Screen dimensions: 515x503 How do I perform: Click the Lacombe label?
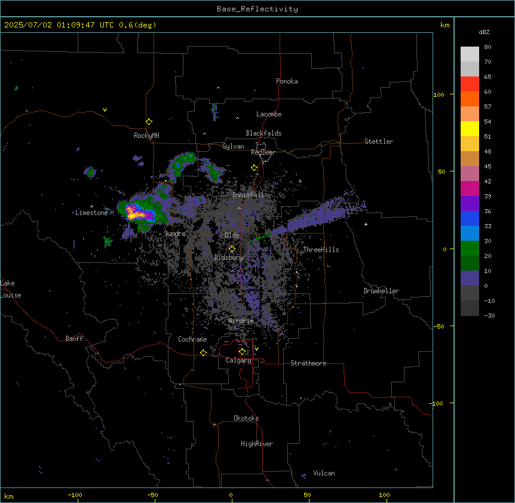(269, 114)
